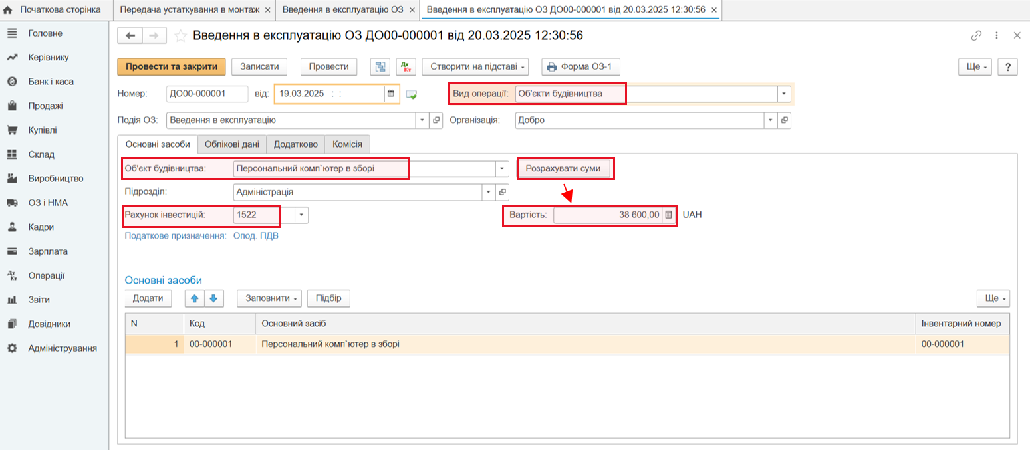This screenshot has height=450, width=1030.
Task: Open the Ще menu above the table
Action: [993, 298]
